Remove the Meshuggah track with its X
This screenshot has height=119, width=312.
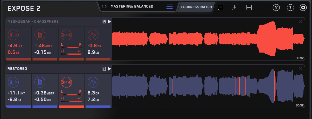tap(301, 21)
